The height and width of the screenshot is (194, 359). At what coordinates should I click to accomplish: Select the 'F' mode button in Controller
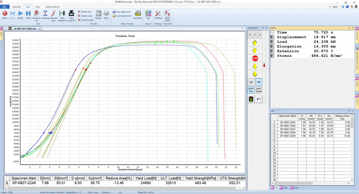click(x=255, y=35)
